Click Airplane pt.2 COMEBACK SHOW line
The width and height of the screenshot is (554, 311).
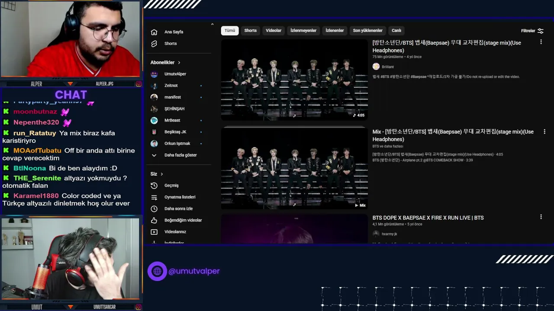coord(422,160)
